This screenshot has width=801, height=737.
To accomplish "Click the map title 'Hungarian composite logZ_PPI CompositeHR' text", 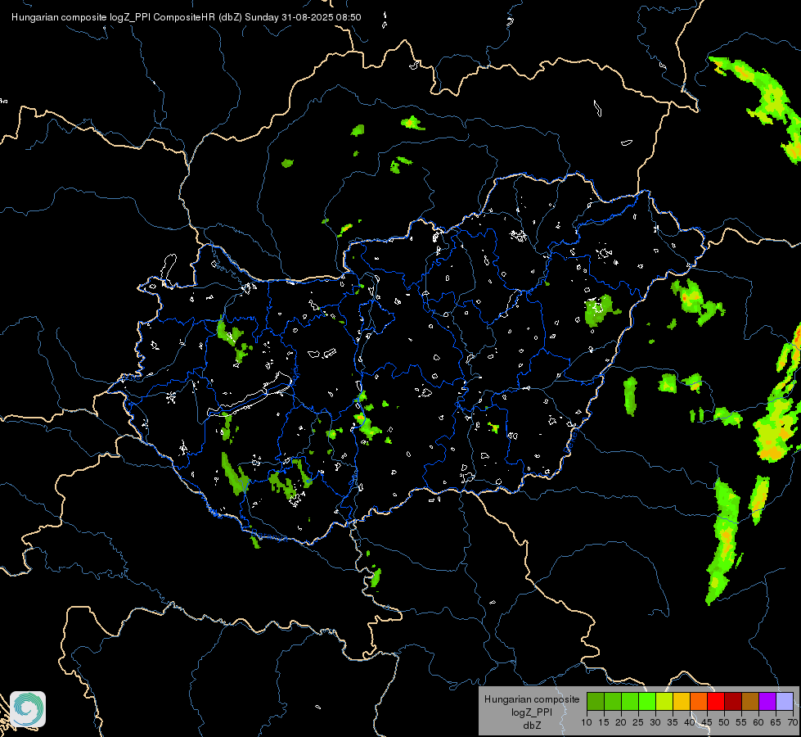I will [x=114, y=17].
